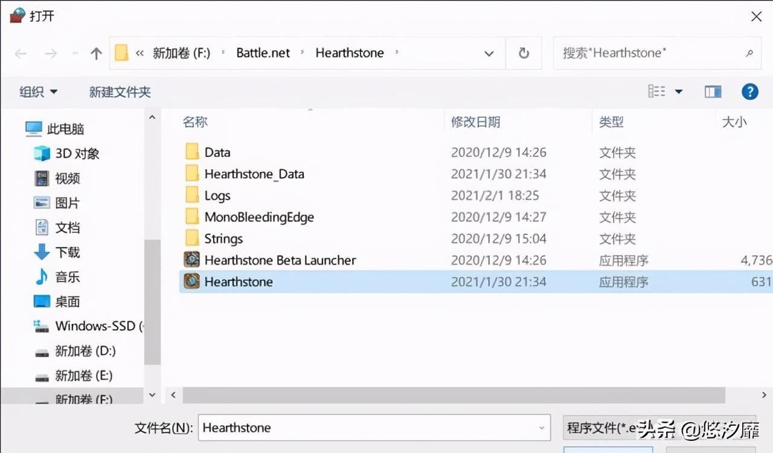Open 图片 in the sidebar

click(x=57, y=203)
